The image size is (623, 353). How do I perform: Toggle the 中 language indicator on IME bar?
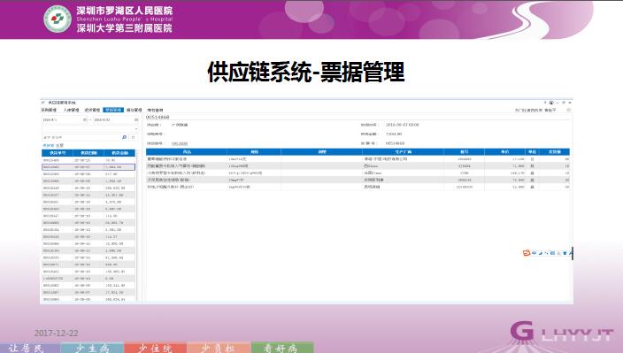click(534, 252)
